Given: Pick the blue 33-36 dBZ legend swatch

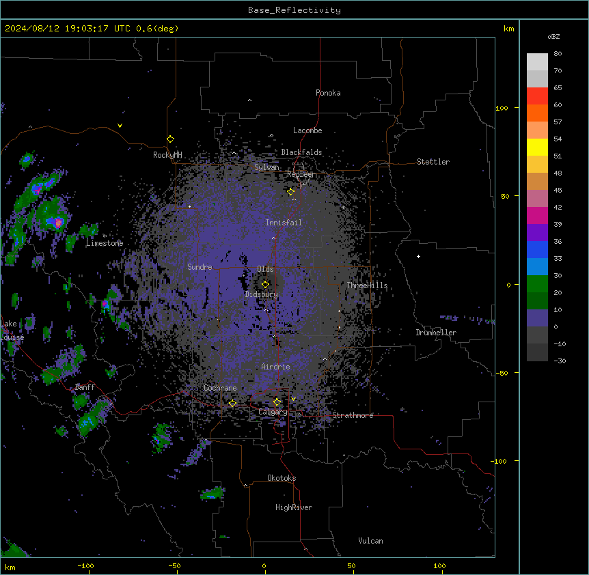Looking at the screenshot, I should coord(537,249).
